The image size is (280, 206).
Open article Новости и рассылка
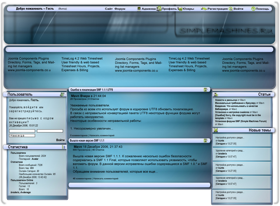click(x=226, y=100)
